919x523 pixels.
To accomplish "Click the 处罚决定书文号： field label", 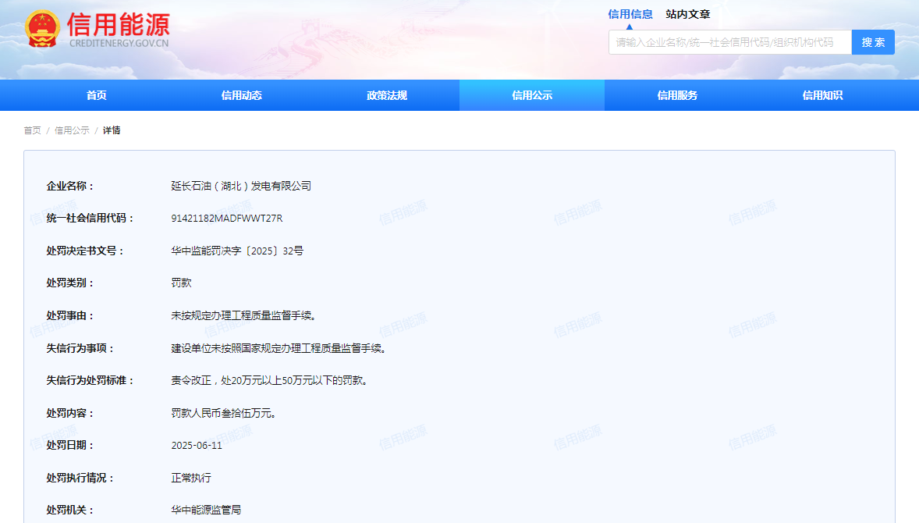I will [x=86, y=251].
